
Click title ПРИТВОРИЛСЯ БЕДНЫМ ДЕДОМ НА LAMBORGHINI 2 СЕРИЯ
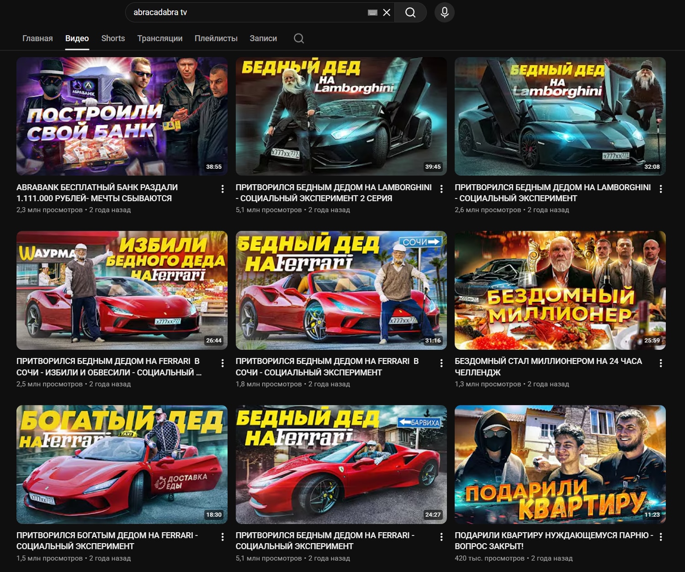334,193
